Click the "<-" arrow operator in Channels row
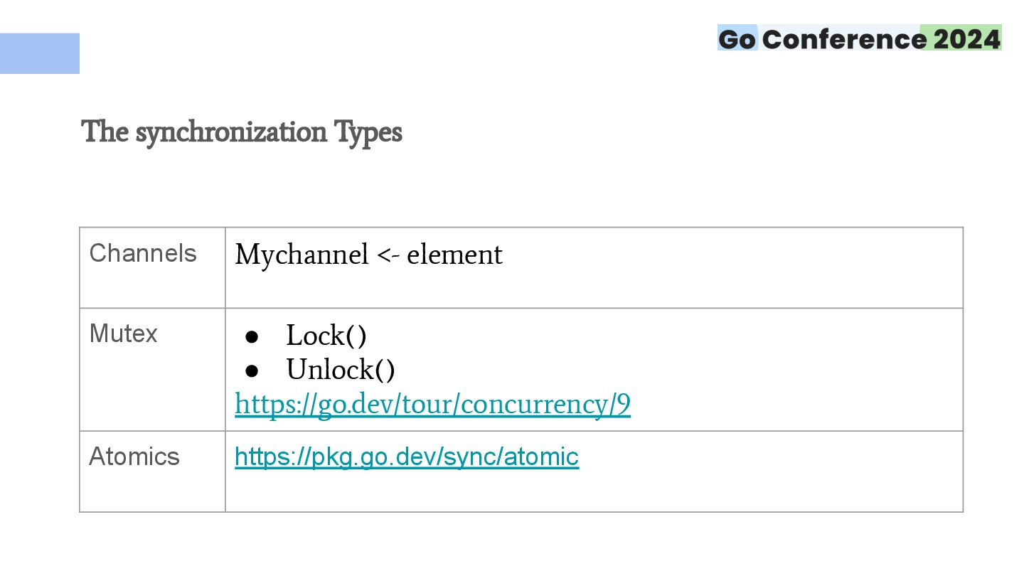The height and width of the screenshot is (576, 1024). pyautogui.click(x=388, y=255)
